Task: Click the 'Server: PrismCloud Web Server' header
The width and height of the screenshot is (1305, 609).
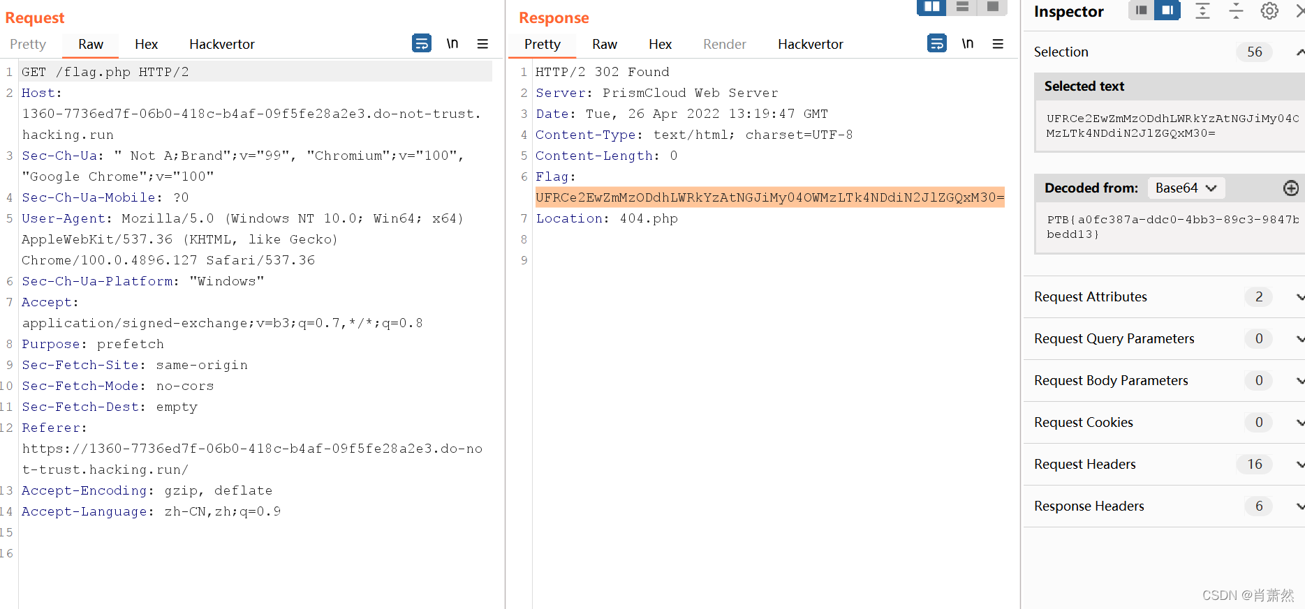Action: (656, 93)
